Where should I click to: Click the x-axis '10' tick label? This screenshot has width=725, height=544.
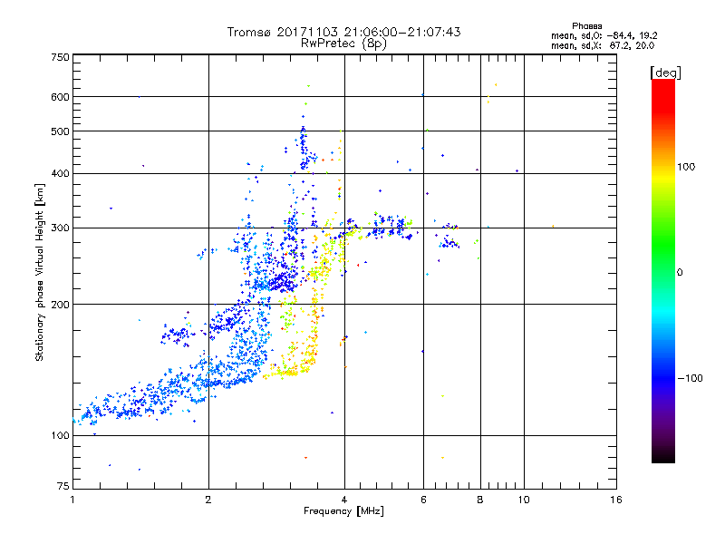click(524, 500)
